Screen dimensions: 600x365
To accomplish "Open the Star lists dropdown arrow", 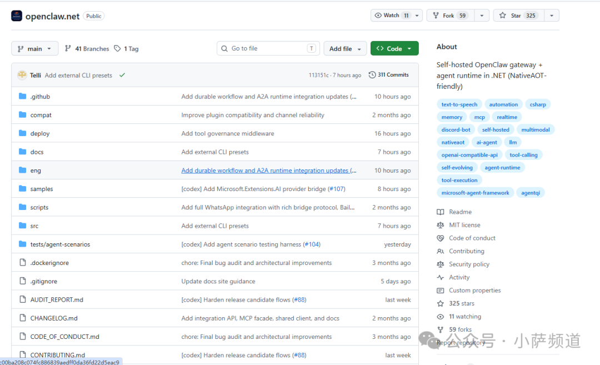I will (552, 16).
